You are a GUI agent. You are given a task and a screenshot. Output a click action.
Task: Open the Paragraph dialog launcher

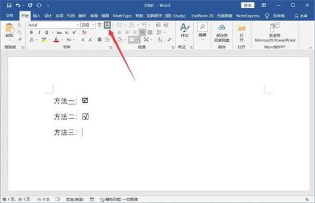tap(173, 48)
